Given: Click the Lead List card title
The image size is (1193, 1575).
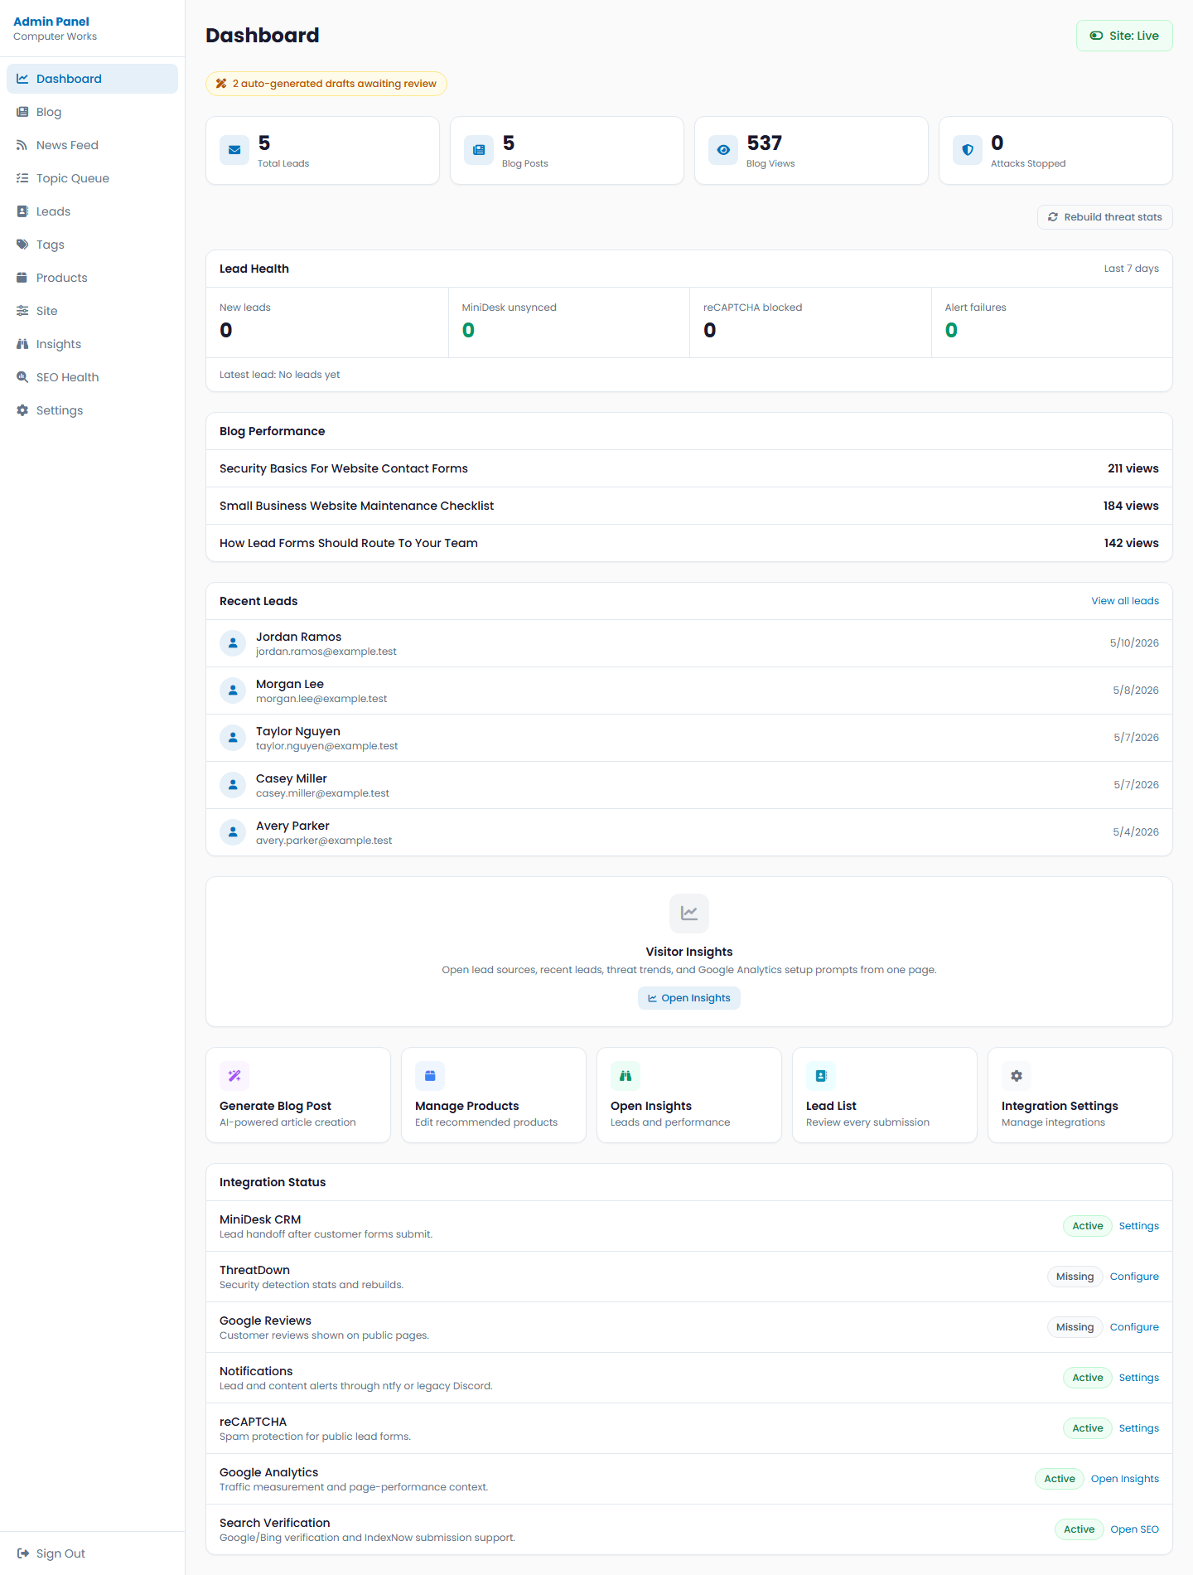Looking at the screenshot, I should tap(831, 1106).
